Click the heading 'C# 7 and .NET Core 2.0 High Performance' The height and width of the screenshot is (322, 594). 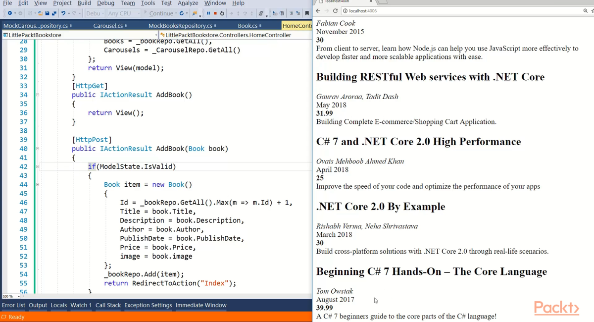[419, 142]
